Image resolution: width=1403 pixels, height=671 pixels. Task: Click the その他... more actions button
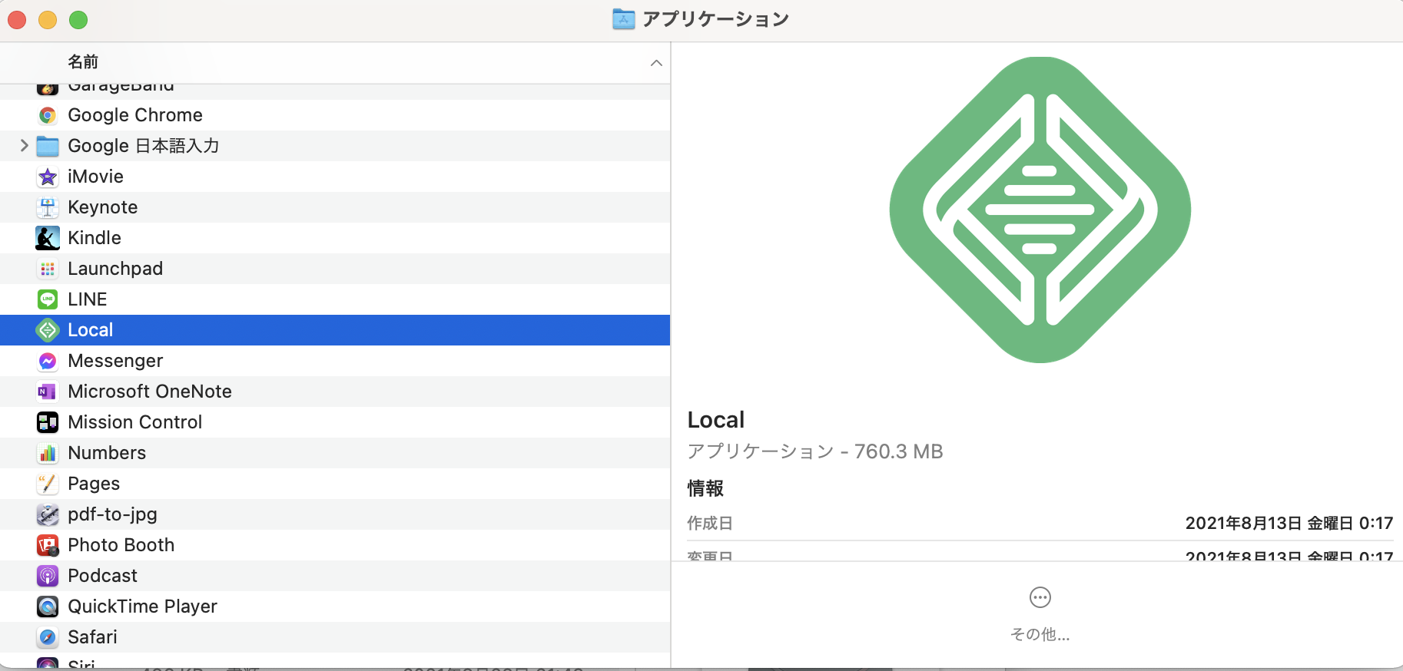coord(1040,613)
